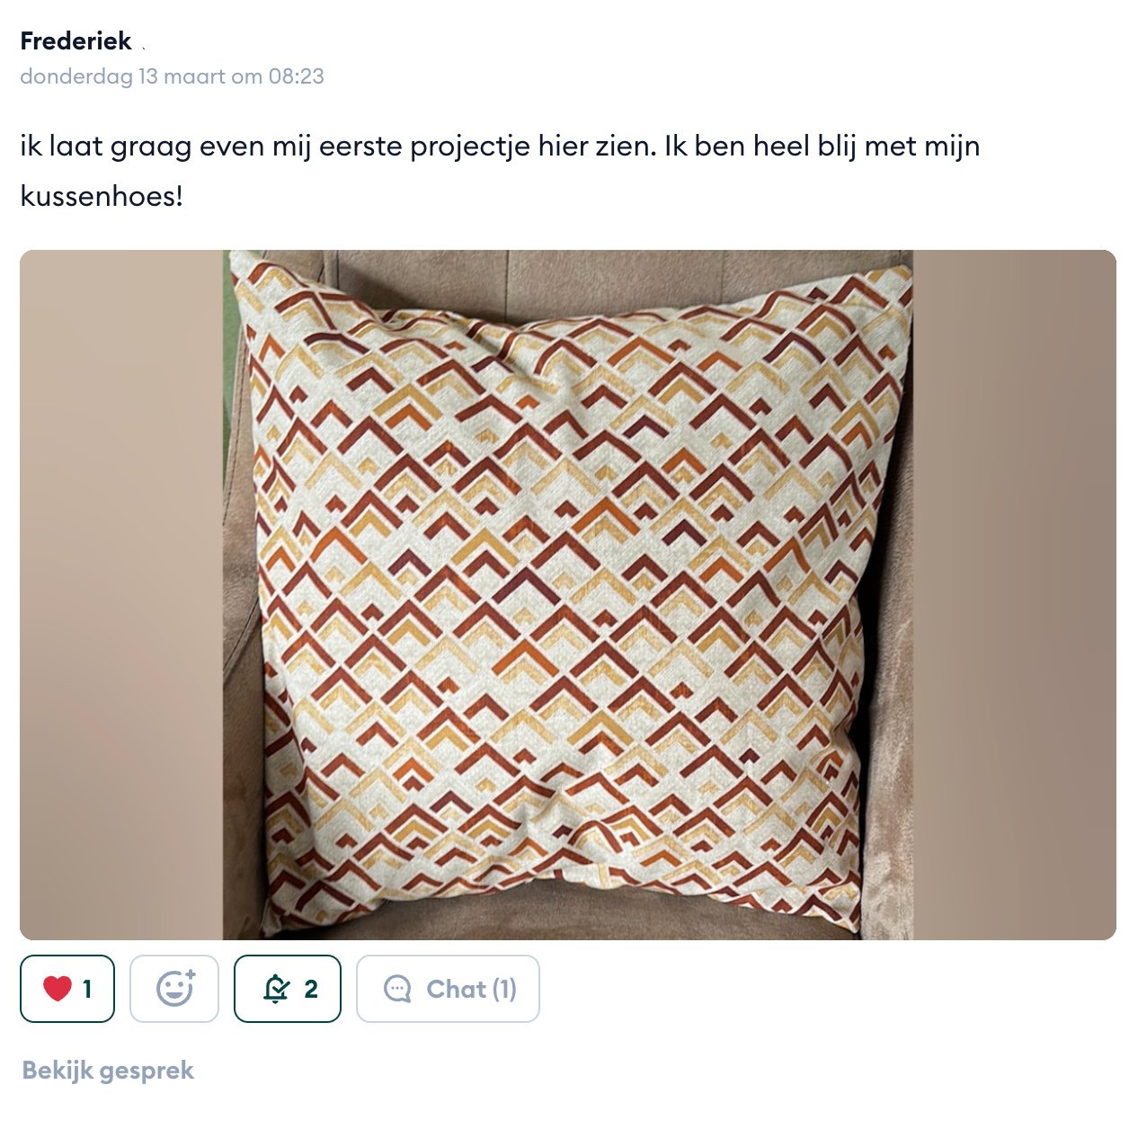This screenshot has height=1129, width=1129.
Task: Click the blurred left side of photo
Action: pos(121,595)
